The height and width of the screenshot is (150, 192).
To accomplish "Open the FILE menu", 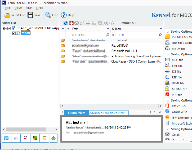I will [x=8, y=8].
